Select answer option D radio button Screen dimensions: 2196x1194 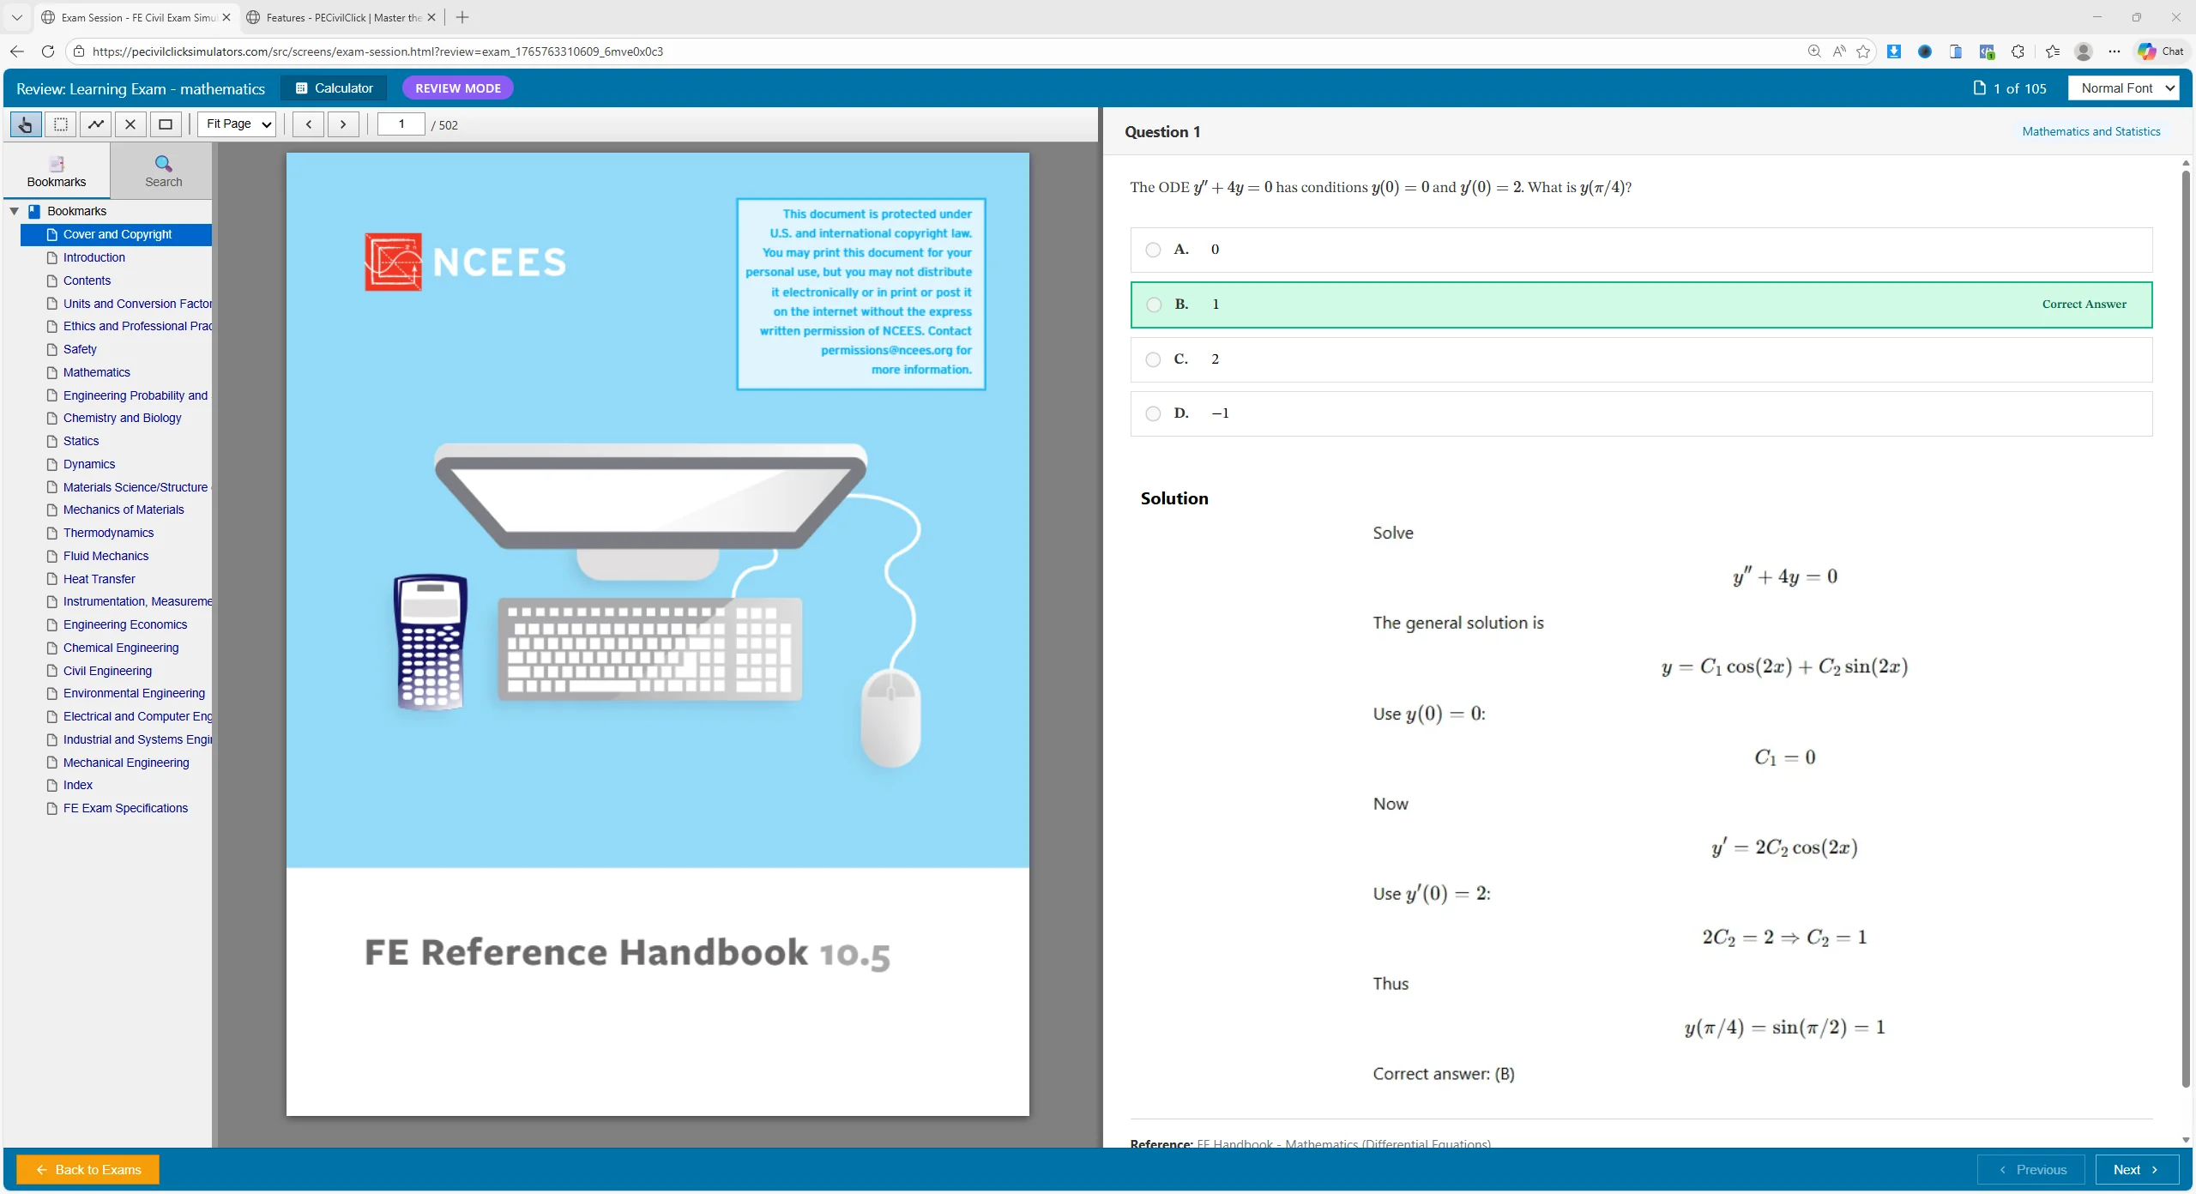(x=1153, y=413)
